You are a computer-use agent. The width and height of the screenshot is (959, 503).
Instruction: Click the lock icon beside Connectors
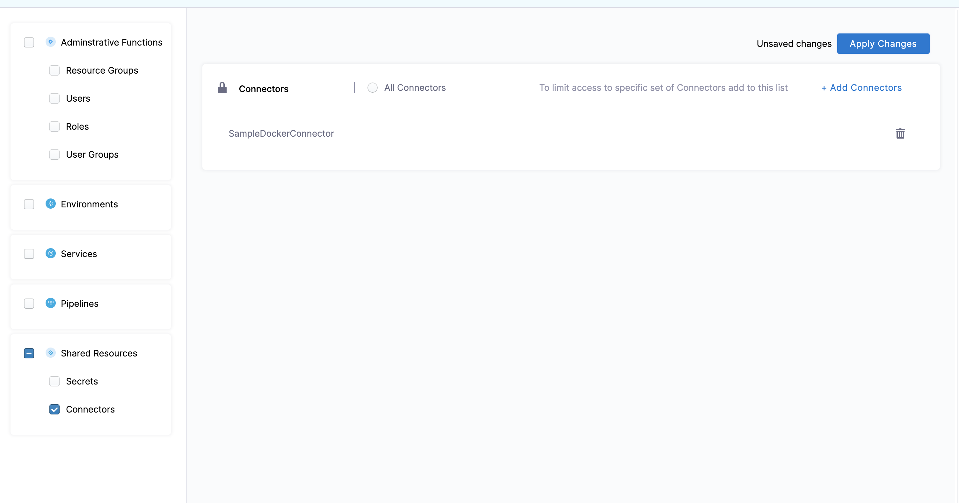[x=222, y=88]
